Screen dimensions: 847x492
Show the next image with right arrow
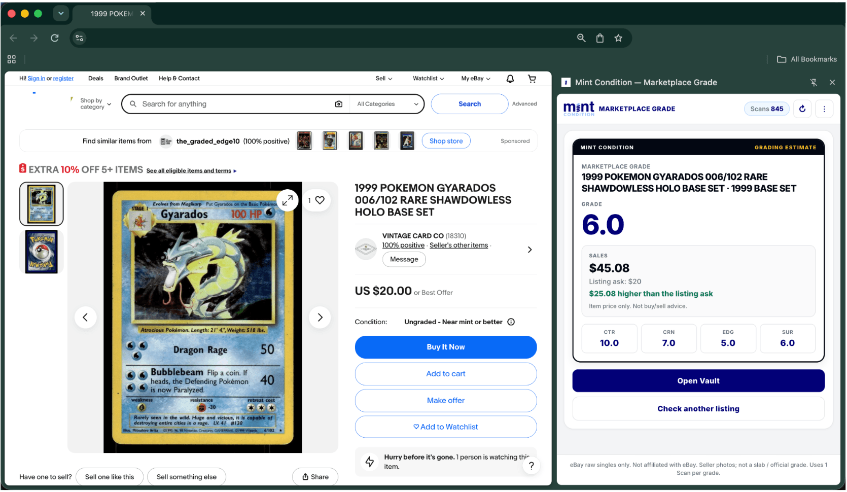[320, 318]
